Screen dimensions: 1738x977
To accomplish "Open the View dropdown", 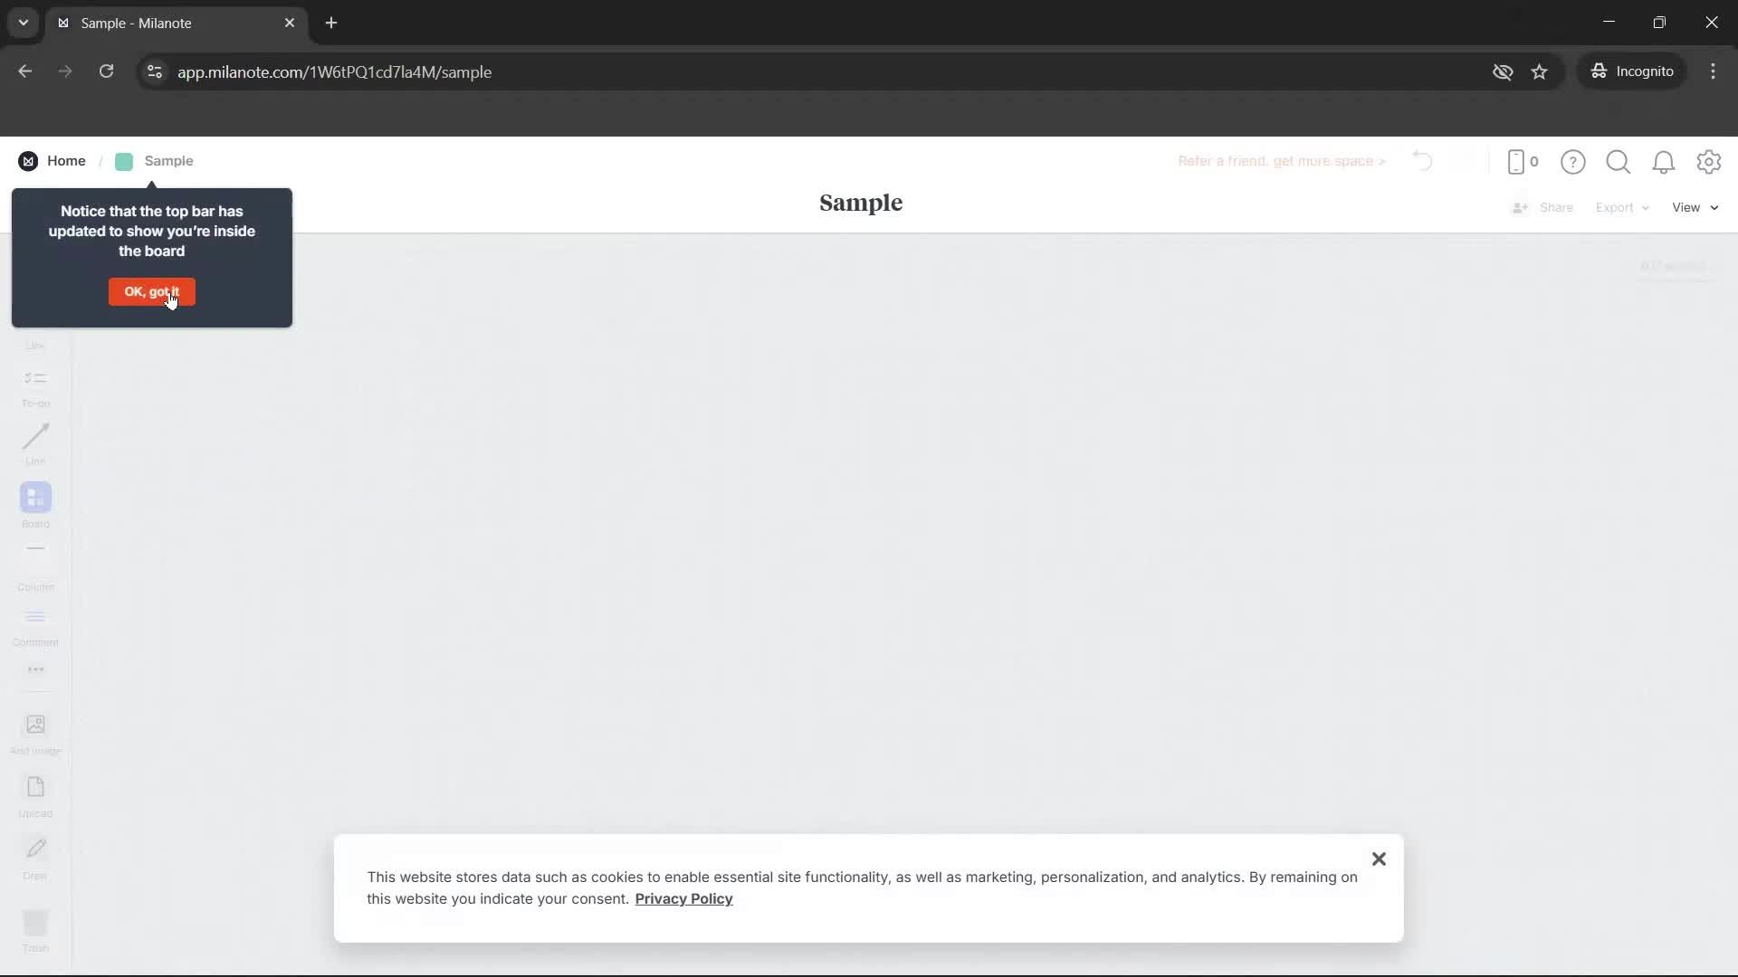I will (1694, 207).
